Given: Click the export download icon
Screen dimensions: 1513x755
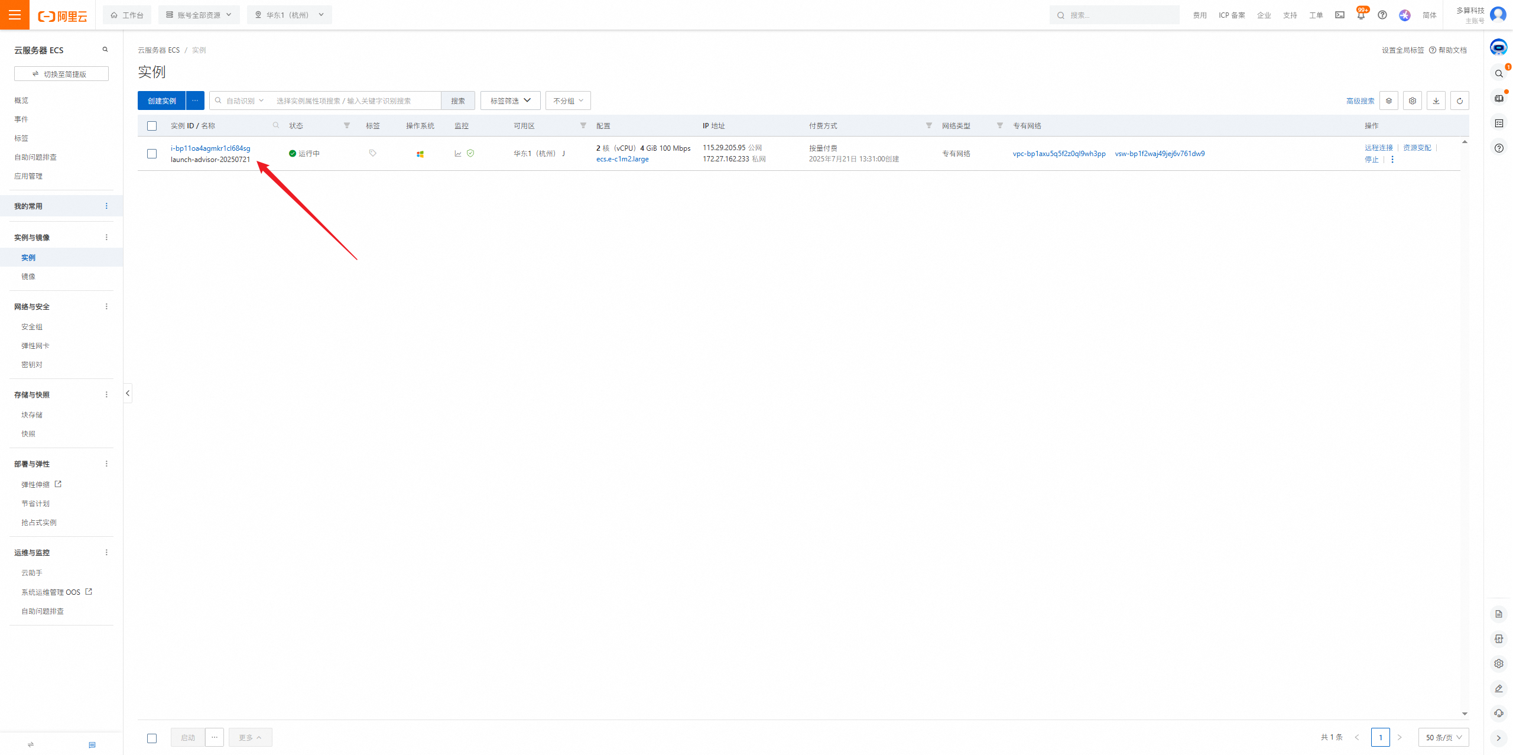Looking at the screenshot, I should [1436, 101].
